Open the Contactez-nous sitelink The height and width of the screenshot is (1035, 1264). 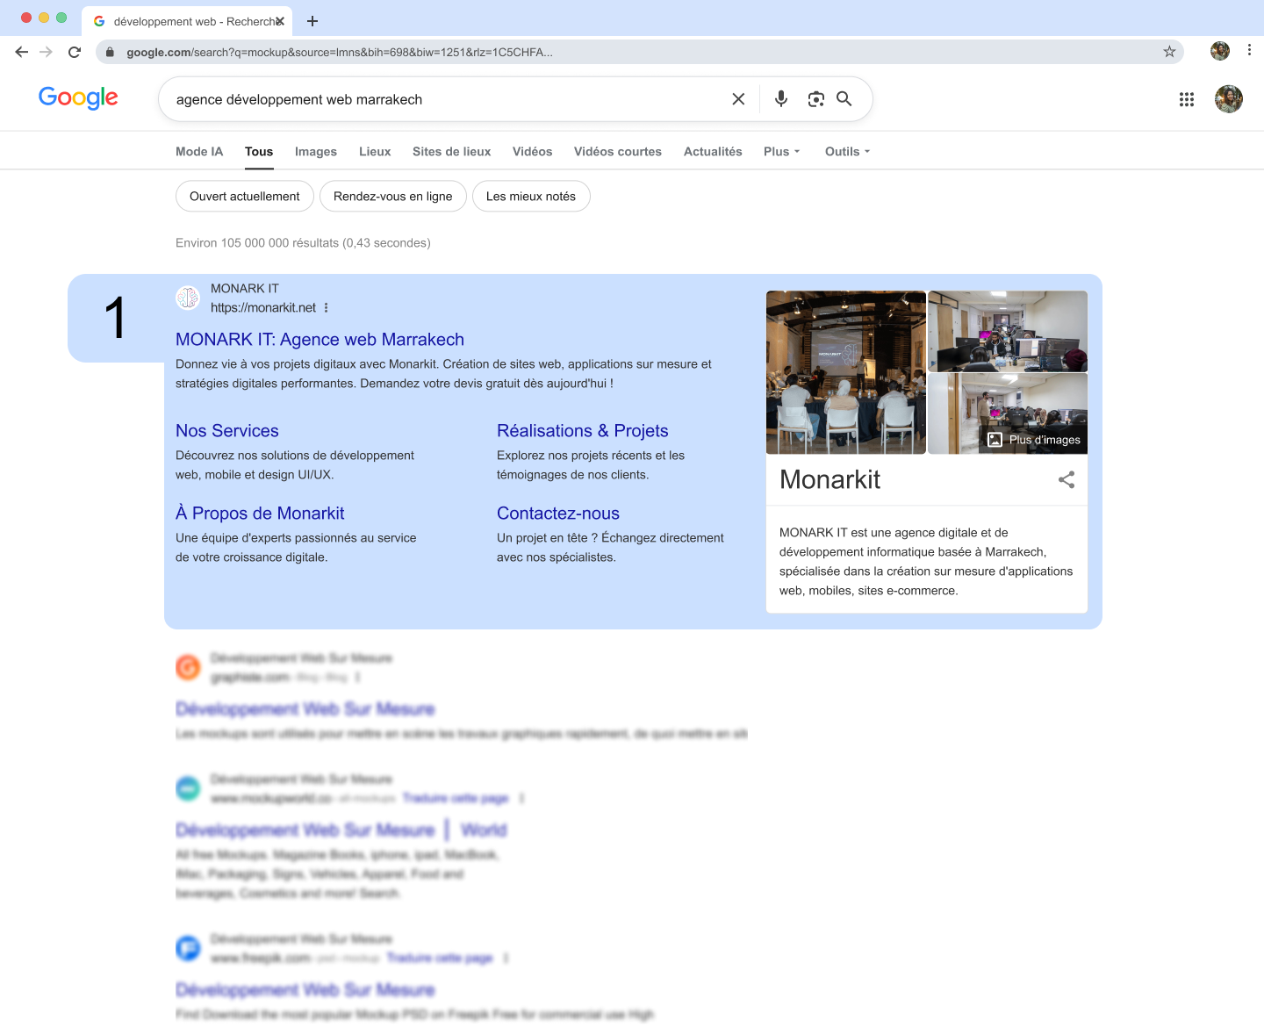coord(558,514)
